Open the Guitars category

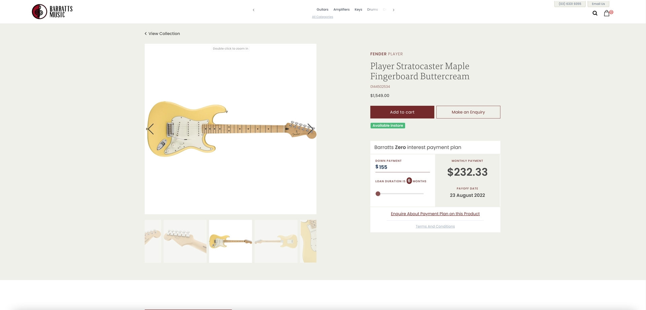click(322, 10)
